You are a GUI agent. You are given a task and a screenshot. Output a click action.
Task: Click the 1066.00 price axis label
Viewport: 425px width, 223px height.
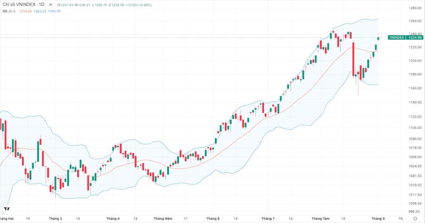point(415,157)
